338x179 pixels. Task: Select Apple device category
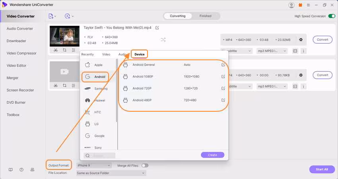[x=99, y=65]
